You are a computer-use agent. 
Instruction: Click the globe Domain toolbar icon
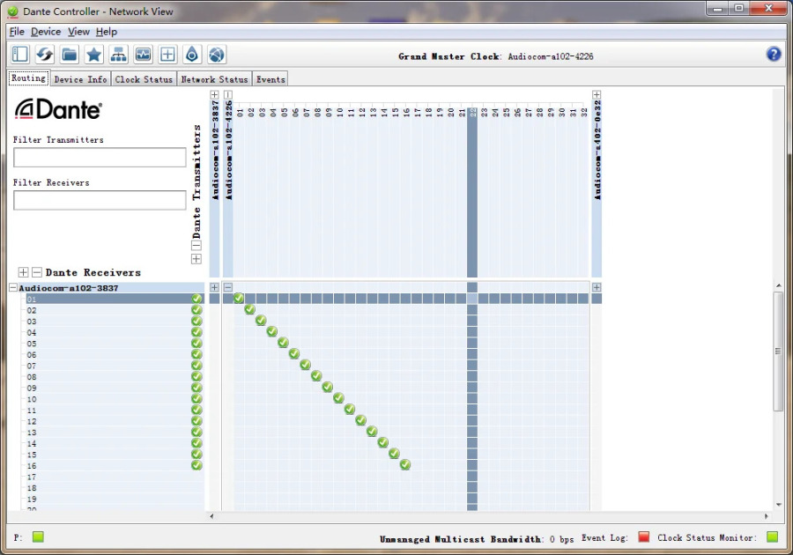click(217, 54)
